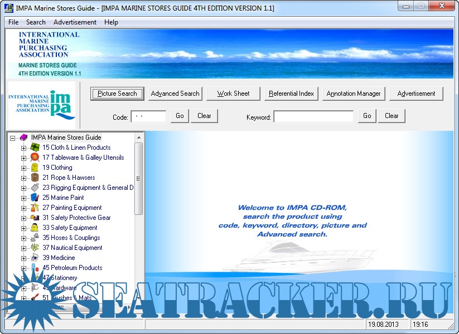Click the Clothing category icon
This screenshot has width=459, height=334.
click(35, 168)
